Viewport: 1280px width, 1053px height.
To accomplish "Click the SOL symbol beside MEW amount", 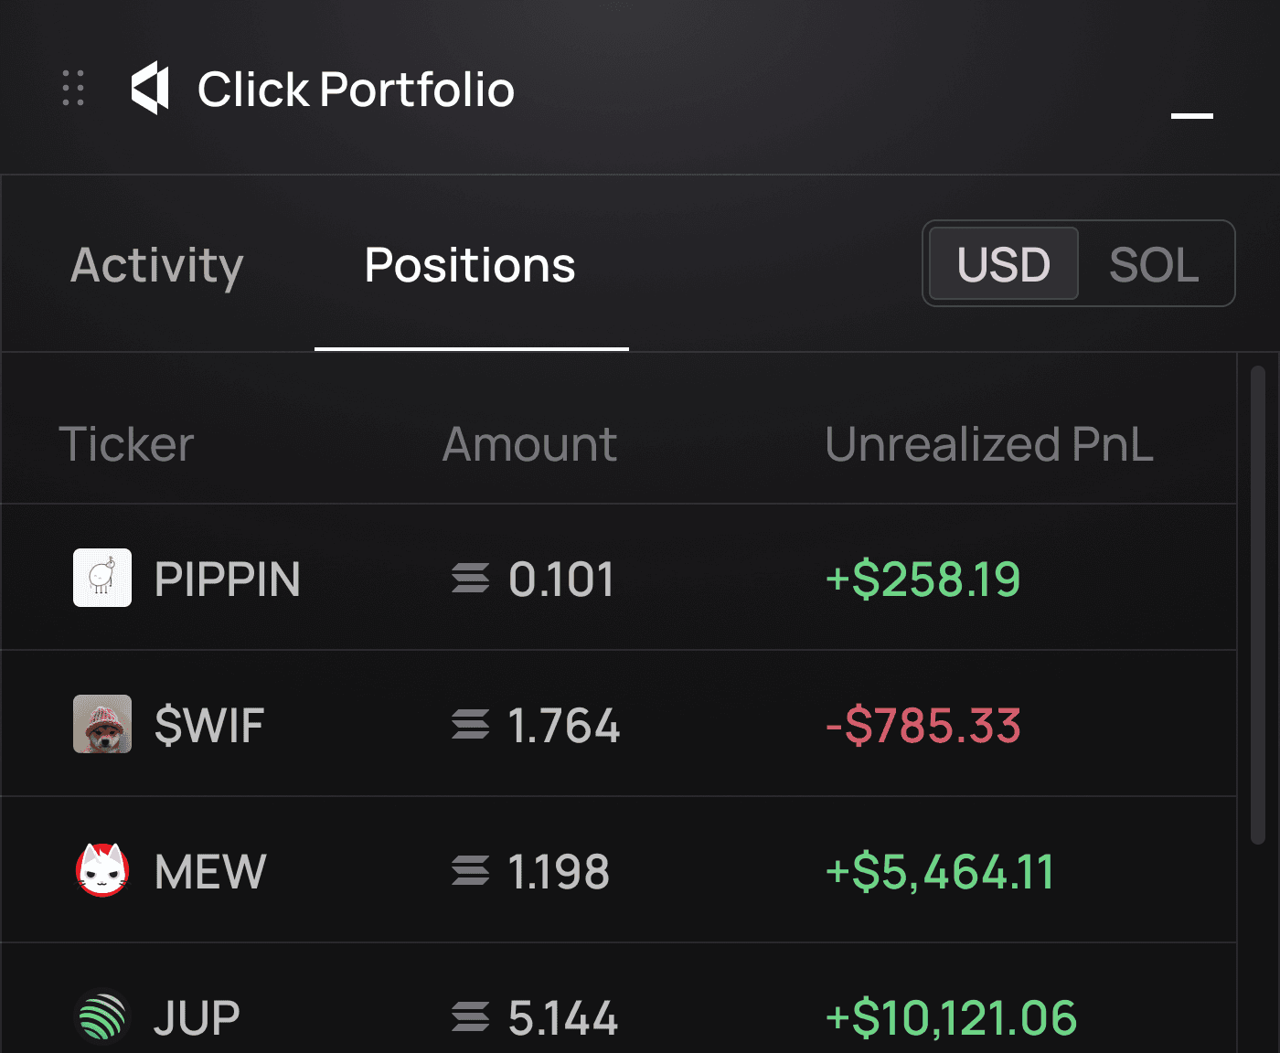I will [x=471, y=871].
